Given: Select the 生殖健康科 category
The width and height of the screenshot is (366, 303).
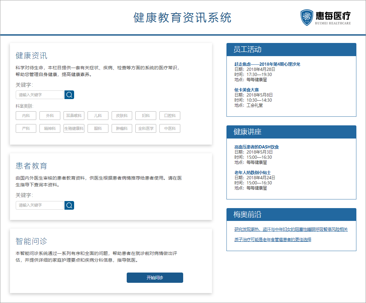Looking at the screenshot, I should (x=74, y=129).
